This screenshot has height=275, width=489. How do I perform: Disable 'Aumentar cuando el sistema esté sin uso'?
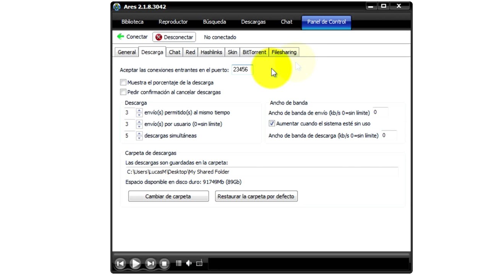tap(272, 123)
